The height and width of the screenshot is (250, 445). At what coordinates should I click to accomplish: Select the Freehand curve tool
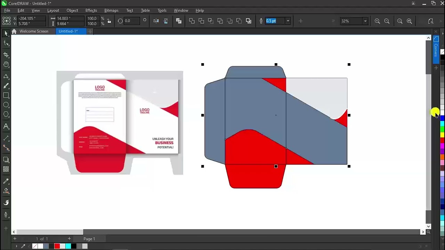click(x=6, y=76)
